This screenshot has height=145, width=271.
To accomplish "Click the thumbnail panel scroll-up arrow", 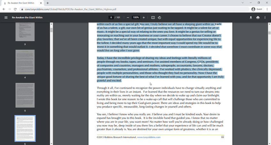I will pos(51,24).
